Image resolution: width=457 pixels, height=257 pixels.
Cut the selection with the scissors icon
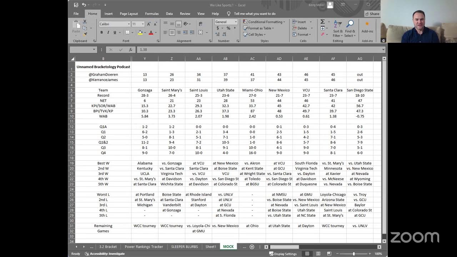85,22
